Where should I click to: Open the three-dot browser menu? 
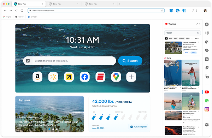[x=197, y=11]
